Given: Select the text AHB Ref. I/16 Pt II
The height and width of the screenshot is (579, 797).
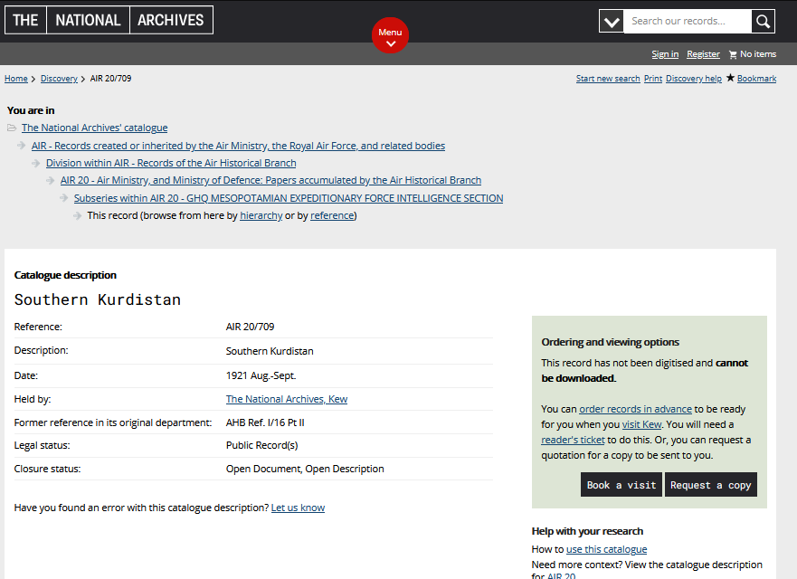Looking at the screenshot, I should click(x=265, y=422).
